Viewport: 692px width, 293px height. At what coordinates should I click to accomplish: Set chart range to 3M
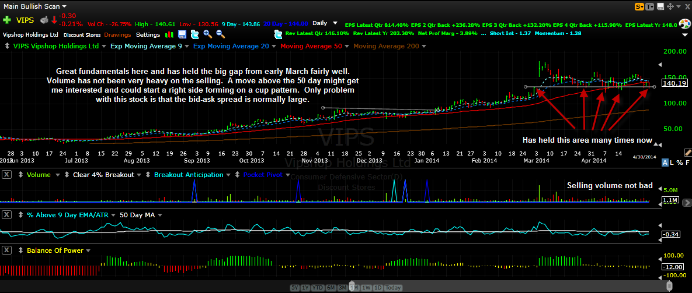point(342,288)
